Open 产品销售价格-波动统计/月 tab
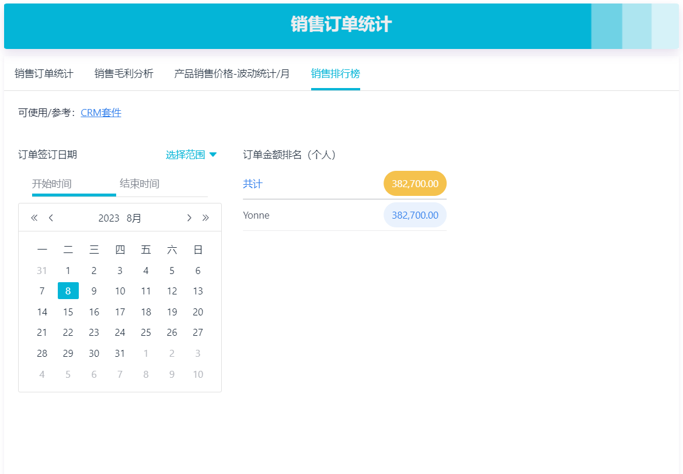683x474 pixels. tap(232, 73)
